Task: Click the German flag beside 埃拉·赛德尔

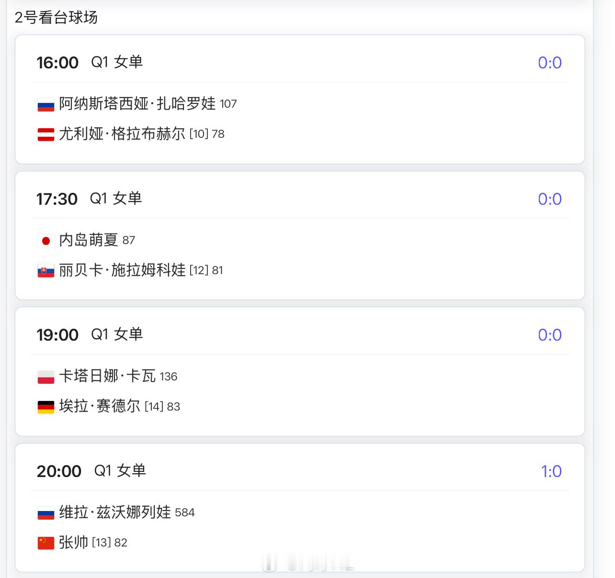Action: (x=46, y=407)
